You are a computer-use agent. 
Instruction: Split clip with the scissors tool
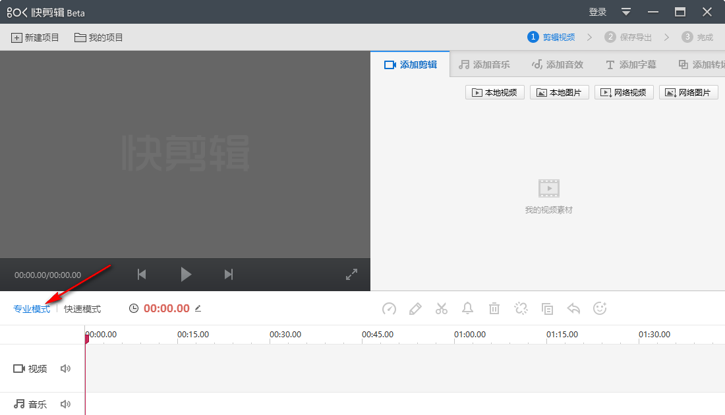coord(442,308)
